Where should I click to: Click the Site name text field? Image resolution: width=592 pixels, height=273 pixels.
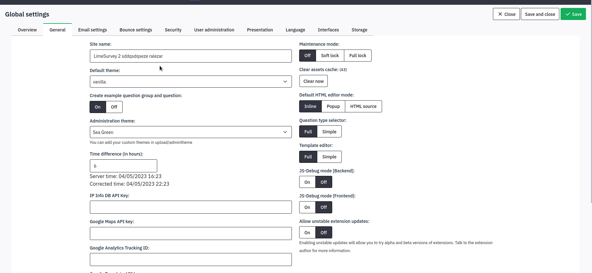191,56
